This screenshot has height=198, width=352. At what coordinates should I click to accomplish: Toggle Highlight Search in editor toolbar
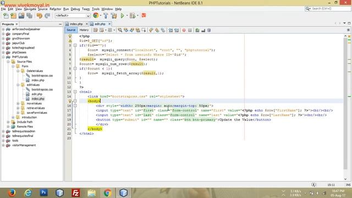click(137, 30)
